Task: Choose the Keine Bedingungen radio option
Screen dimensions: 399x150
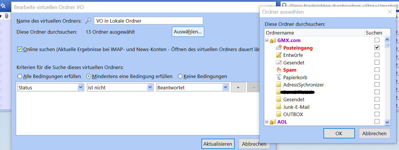Action: [x=180, y=77]
